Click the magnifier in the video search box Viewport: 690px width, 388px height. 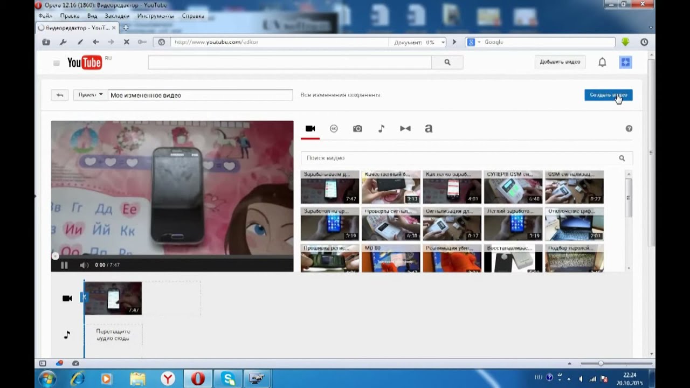click(622, 158)
